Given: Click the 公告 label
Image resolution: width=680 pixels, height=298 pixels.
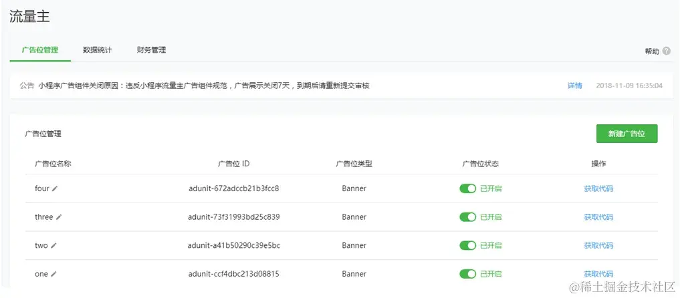Looking at the screenshot, I should 27,86.
